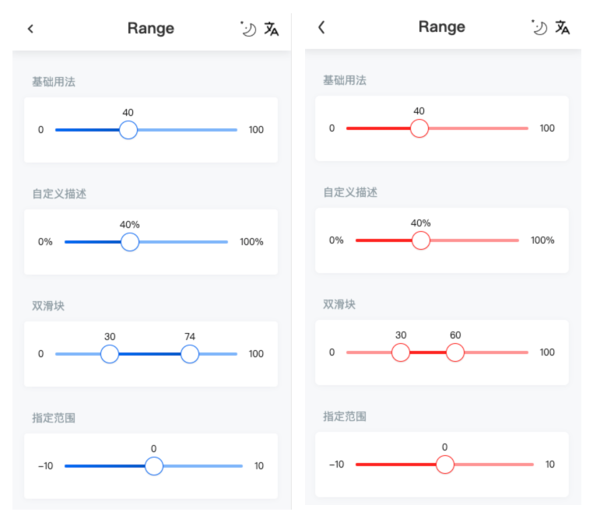Image resolution: width=593 pixels, height=519 pixels.
Task: Open language switcher in blue-themed panel
Action: tap(271, 29)
